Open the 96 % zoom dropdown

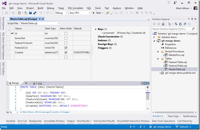pos(17,112)
